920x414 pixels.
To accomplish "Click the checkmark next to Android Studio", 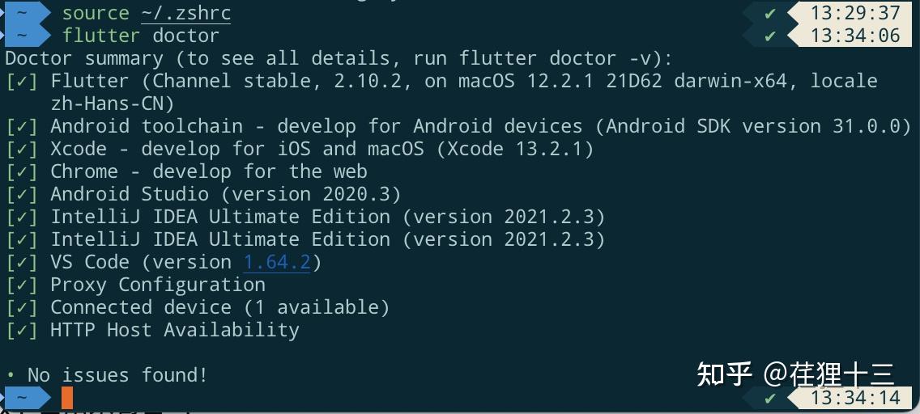I will click(x=22, y=194).
